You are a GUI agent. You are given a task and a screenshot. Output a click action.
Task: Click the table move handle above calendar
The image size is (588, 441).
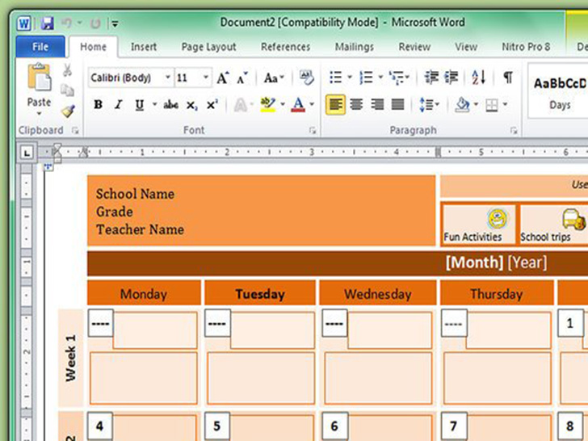tap(48, 166)
